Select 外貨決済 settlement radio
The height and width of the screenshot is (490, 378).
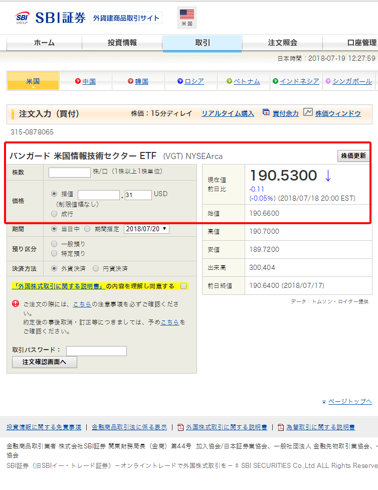(54, 268)
